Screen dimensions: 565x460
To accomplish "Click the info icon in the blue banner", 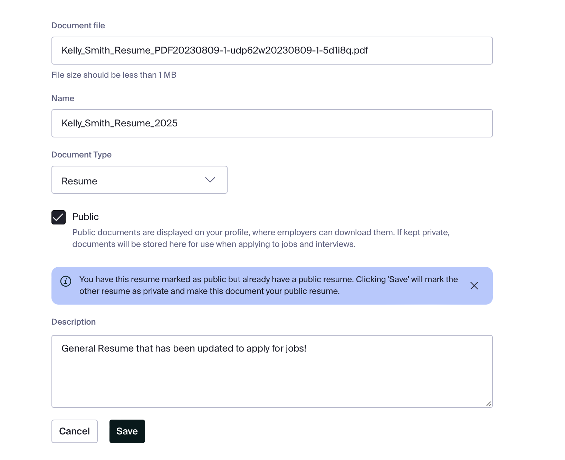I will [66, 281].
